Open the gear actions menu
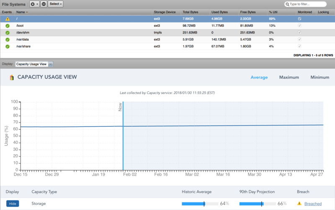Viewport: 335px width, 210px height. [x=34, y=4]
